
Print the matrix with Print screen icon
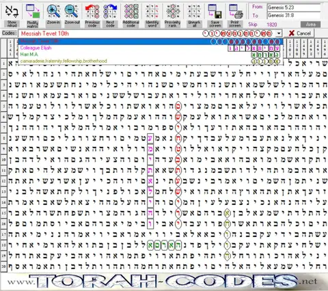(x=236, y=12)
